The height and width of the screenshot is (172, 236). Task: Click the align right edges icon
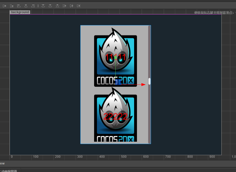[33, 6]
